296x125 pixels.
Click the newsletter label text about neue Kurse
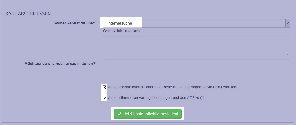[172, 87]
